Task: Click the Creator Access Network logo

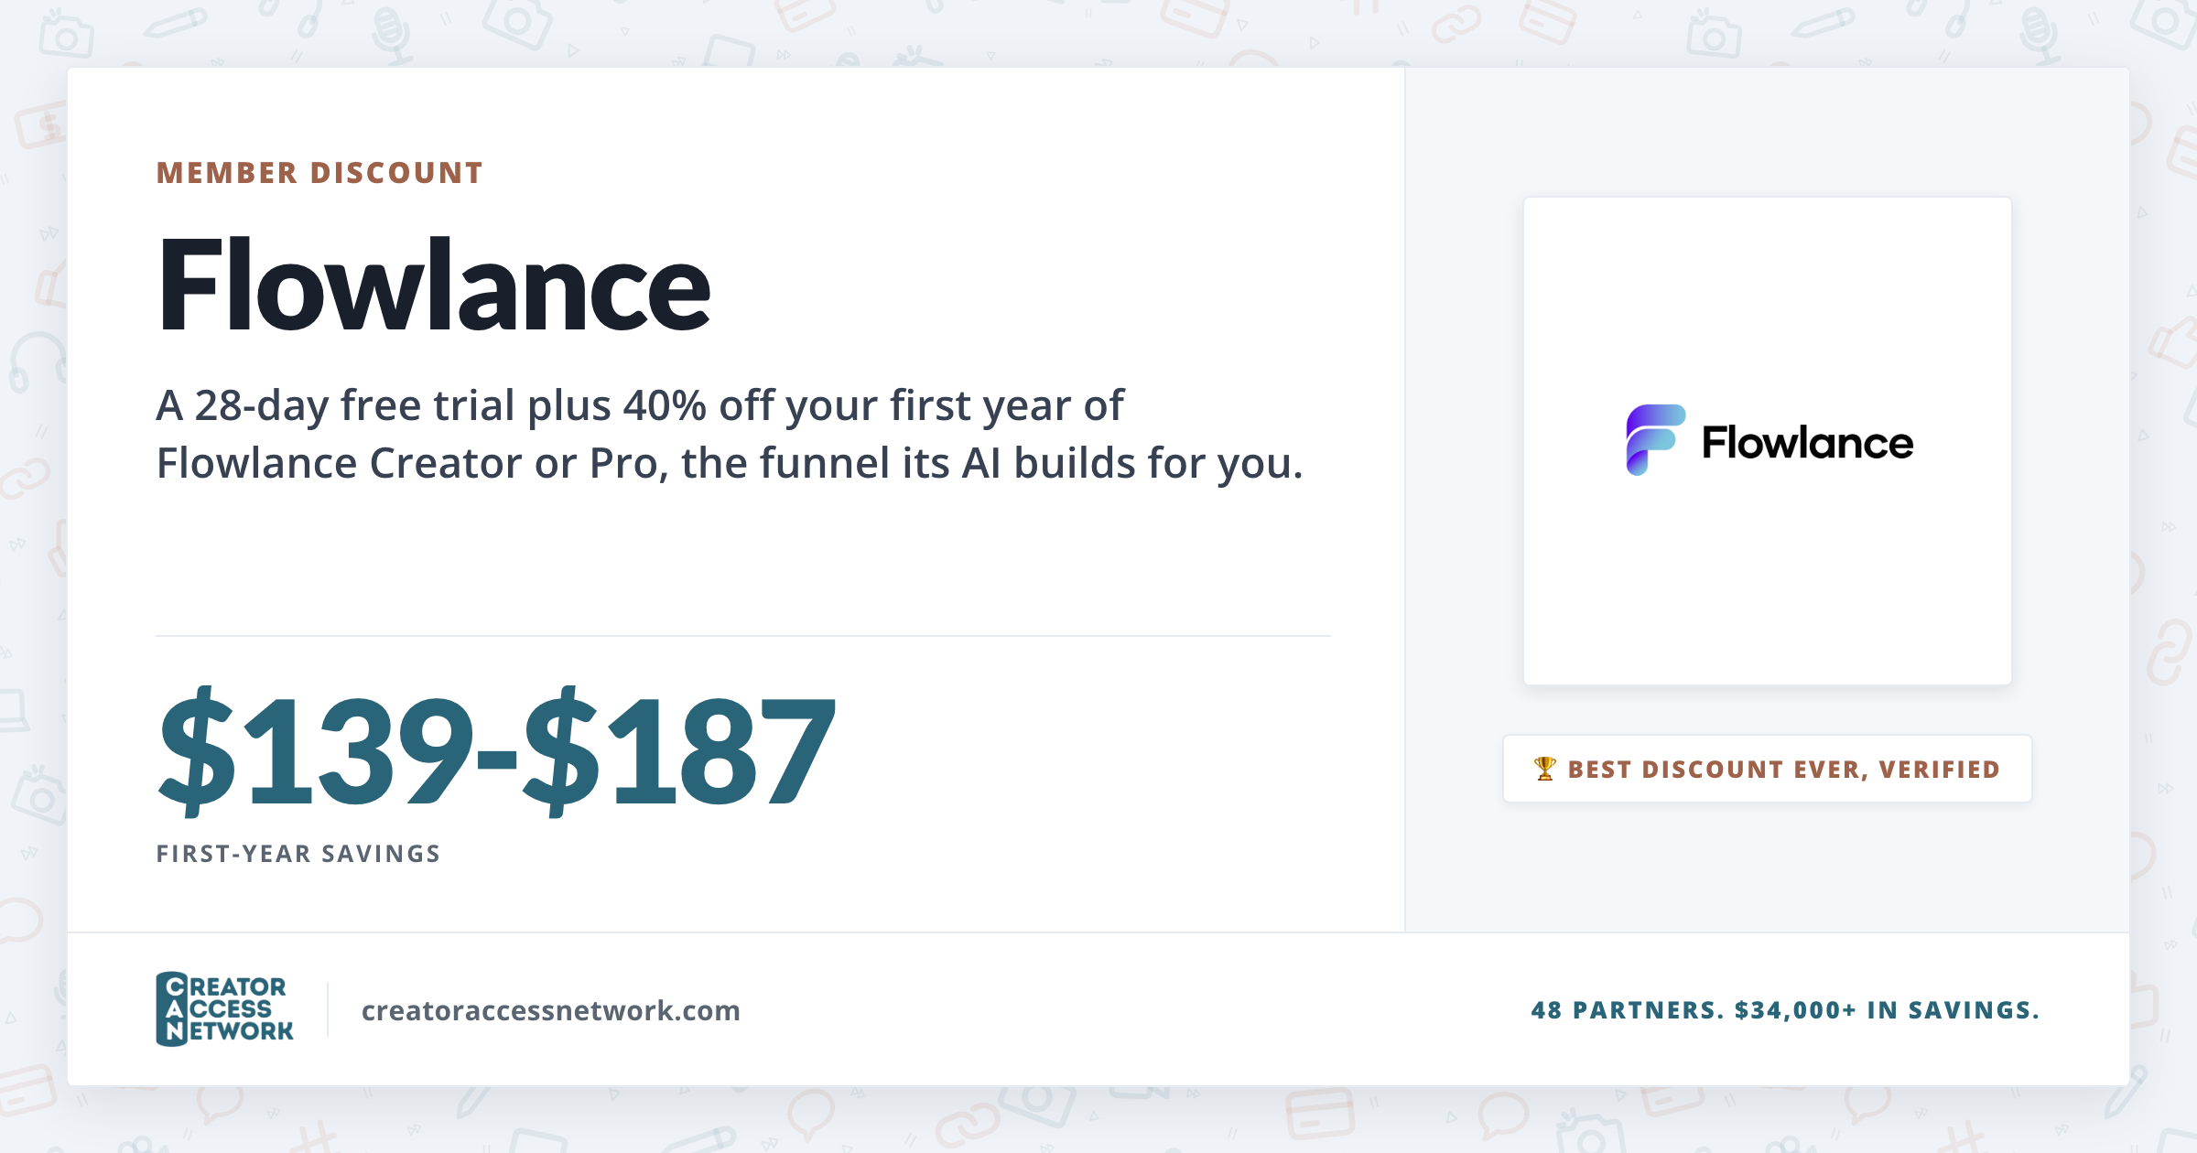Action: (x=224, y=1009)
